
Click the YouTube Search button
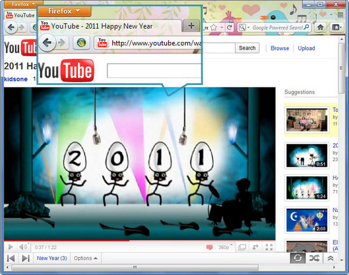247,48
